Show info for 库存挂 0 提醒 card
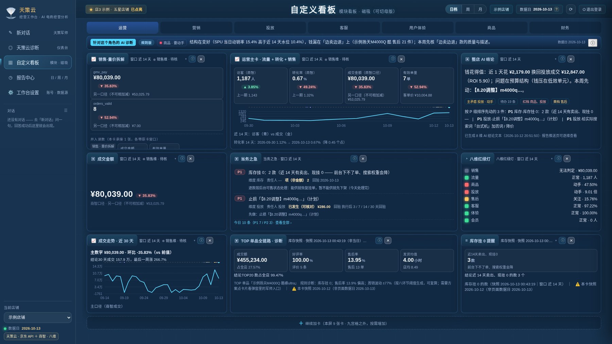Screen dimensions: 612x344 coord(563,240)
